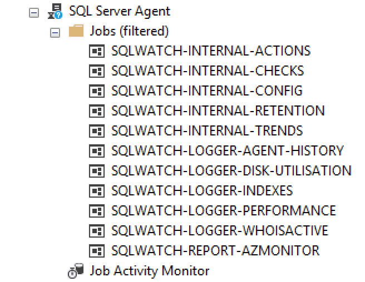The image size is (365, 282).
Task: Select the SQLWATCH-INTERNAL-ACTIONS job name
Action: [x=211, y=51]
